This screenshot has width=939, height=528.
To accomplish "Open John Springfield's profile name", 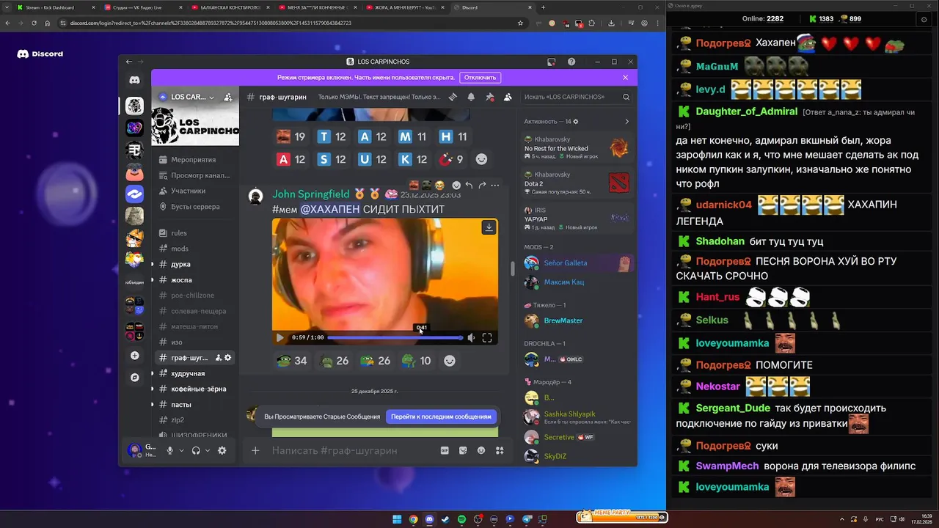I will (311, 194).
